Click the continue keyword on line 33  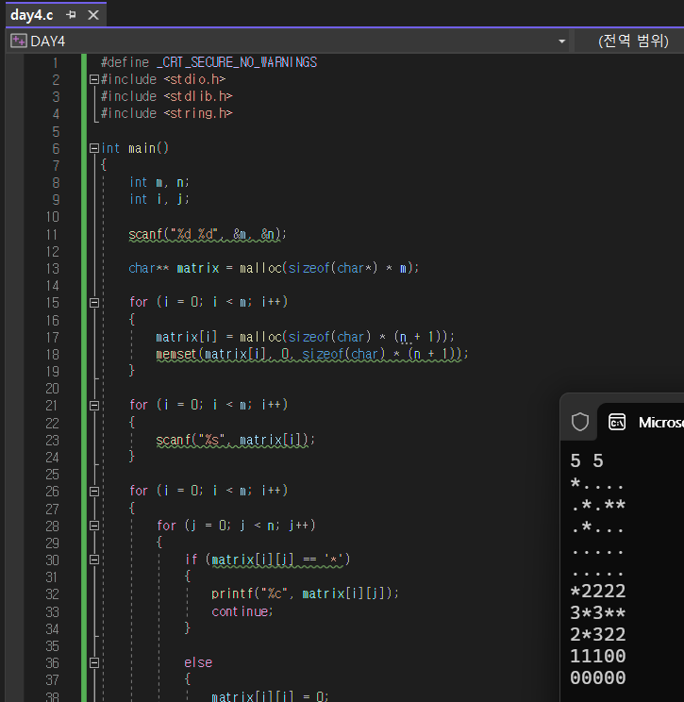click(242, 611)
